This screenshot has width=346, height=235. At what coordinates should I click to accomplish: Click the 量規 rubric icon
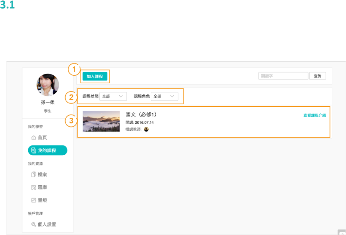(x=34, y=200)
